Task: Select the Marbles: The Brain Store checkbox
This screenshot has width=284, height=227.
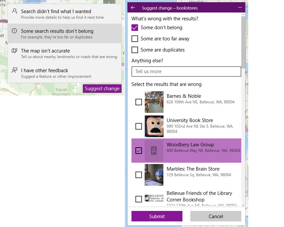Action: (x=139, y=175)
